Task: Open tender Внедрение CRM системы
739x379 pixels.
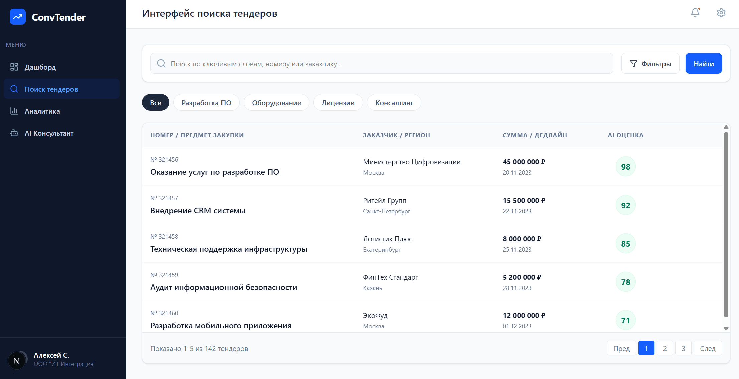Action: [198, 211]
